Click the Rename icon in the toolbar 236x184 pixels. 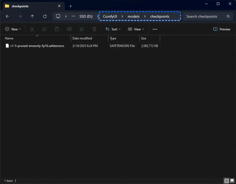[69, 29]
